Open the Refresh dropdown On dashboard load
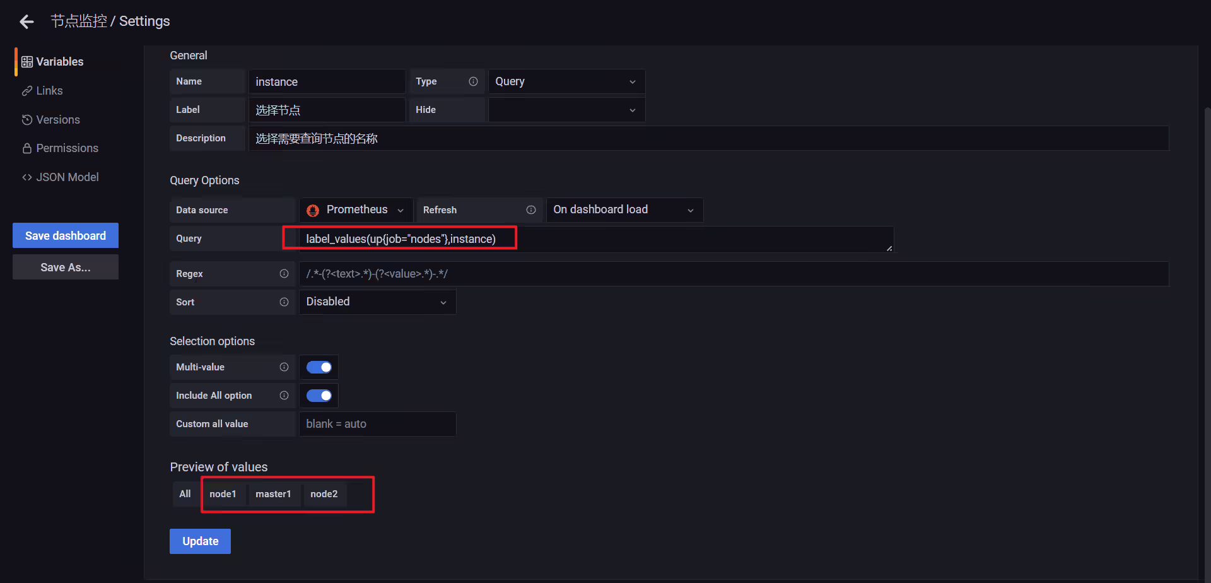Image resolution: width=1211 pixels, height=583 pixels. [624, 210]
